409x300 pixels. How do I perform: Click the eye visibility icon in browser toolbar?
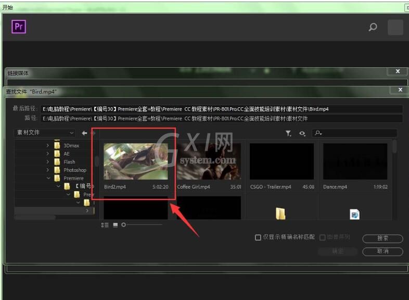[x=302, y=133]
